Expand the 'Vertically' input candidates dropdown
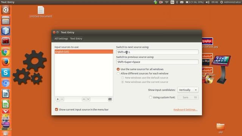Image resolution: width=242 pixels, height=136 pixels. tap(188, 90)
